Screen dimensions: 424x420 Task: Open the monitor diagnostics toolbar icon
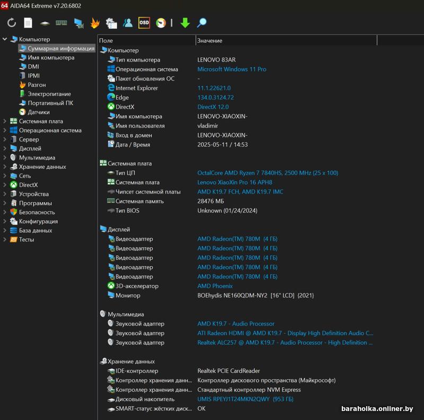click(x=78, y=23)
